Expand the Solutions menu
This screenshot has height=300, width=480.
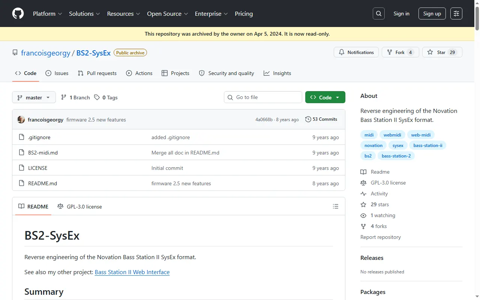[x=84, y=13]
